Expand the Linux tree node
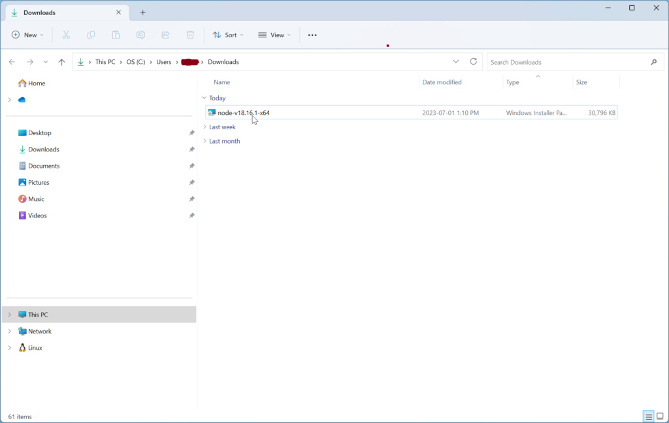The width and height of the screenshot is (669, 423). coord(9,348)
